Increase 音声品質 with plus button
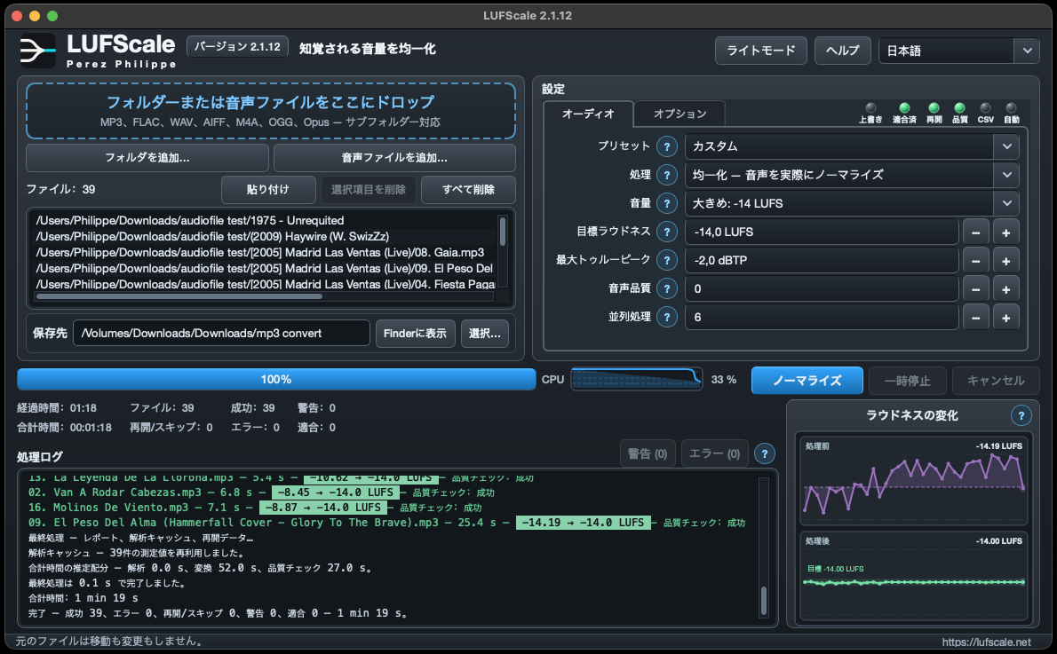 pos(1005,289)
